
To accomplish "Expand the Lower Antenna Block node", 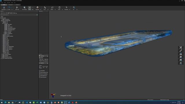I will 3,47.
